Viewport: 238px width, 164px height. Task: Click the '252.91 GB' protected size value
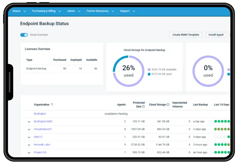click(138, 137)
